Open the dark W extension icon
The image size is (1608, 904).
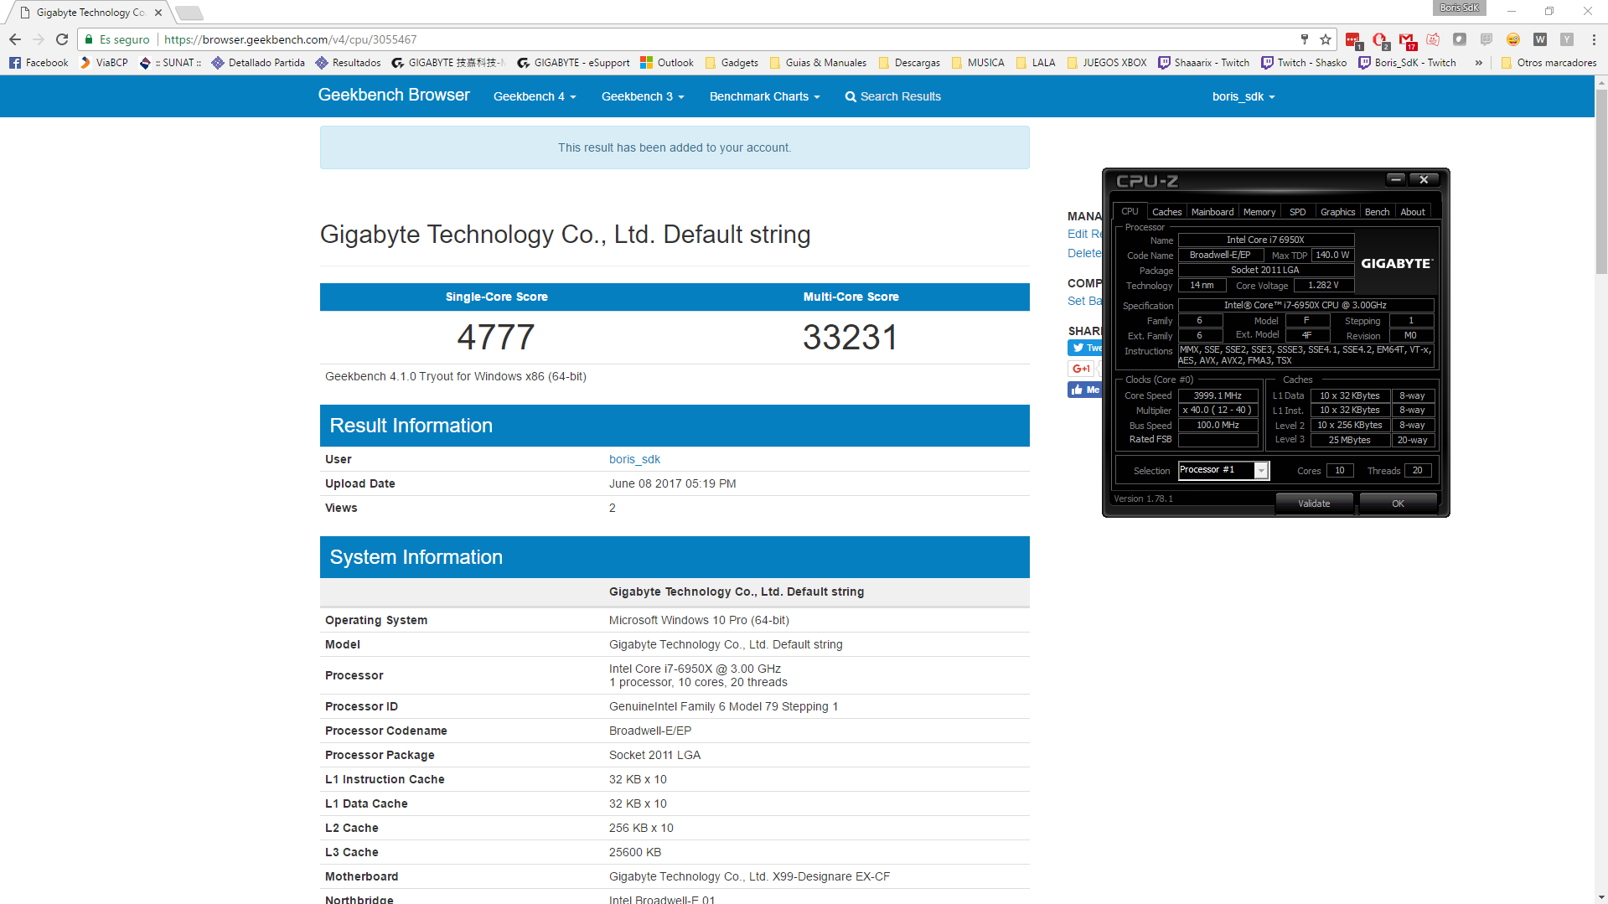coord(1540,39)
